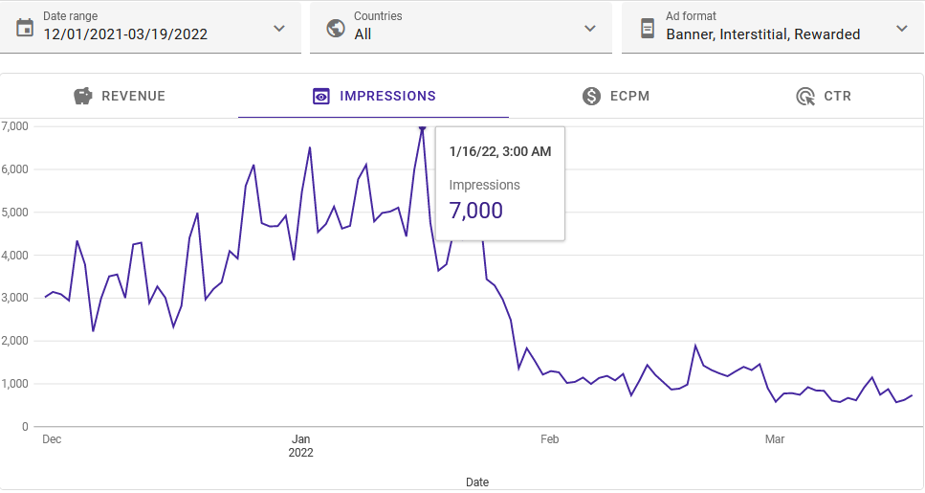Click the peak data point marker on chart
This screenshot has height=493, width=925.
coord(422,127)
